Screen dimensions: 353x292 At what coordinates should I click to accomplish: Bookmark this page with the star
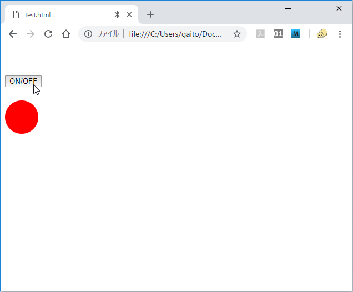237,34
